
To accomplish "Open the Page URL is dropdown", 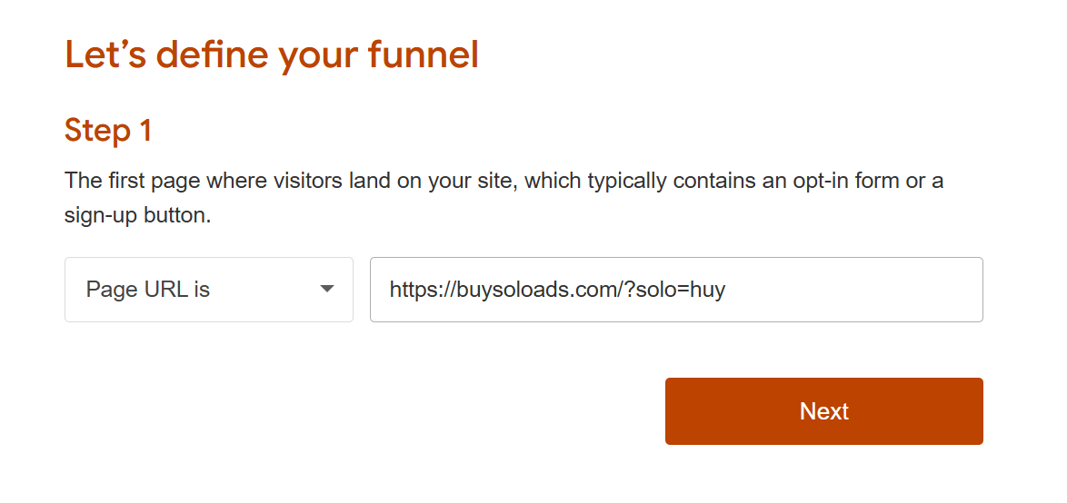I will click(x=209, y=290).
